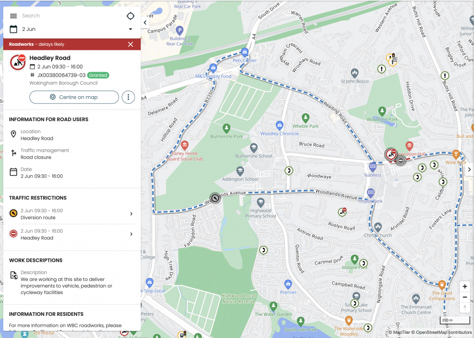Click the Headley Road roadworks map marker
Screen dimensions: 474x338
coord(392,154)
